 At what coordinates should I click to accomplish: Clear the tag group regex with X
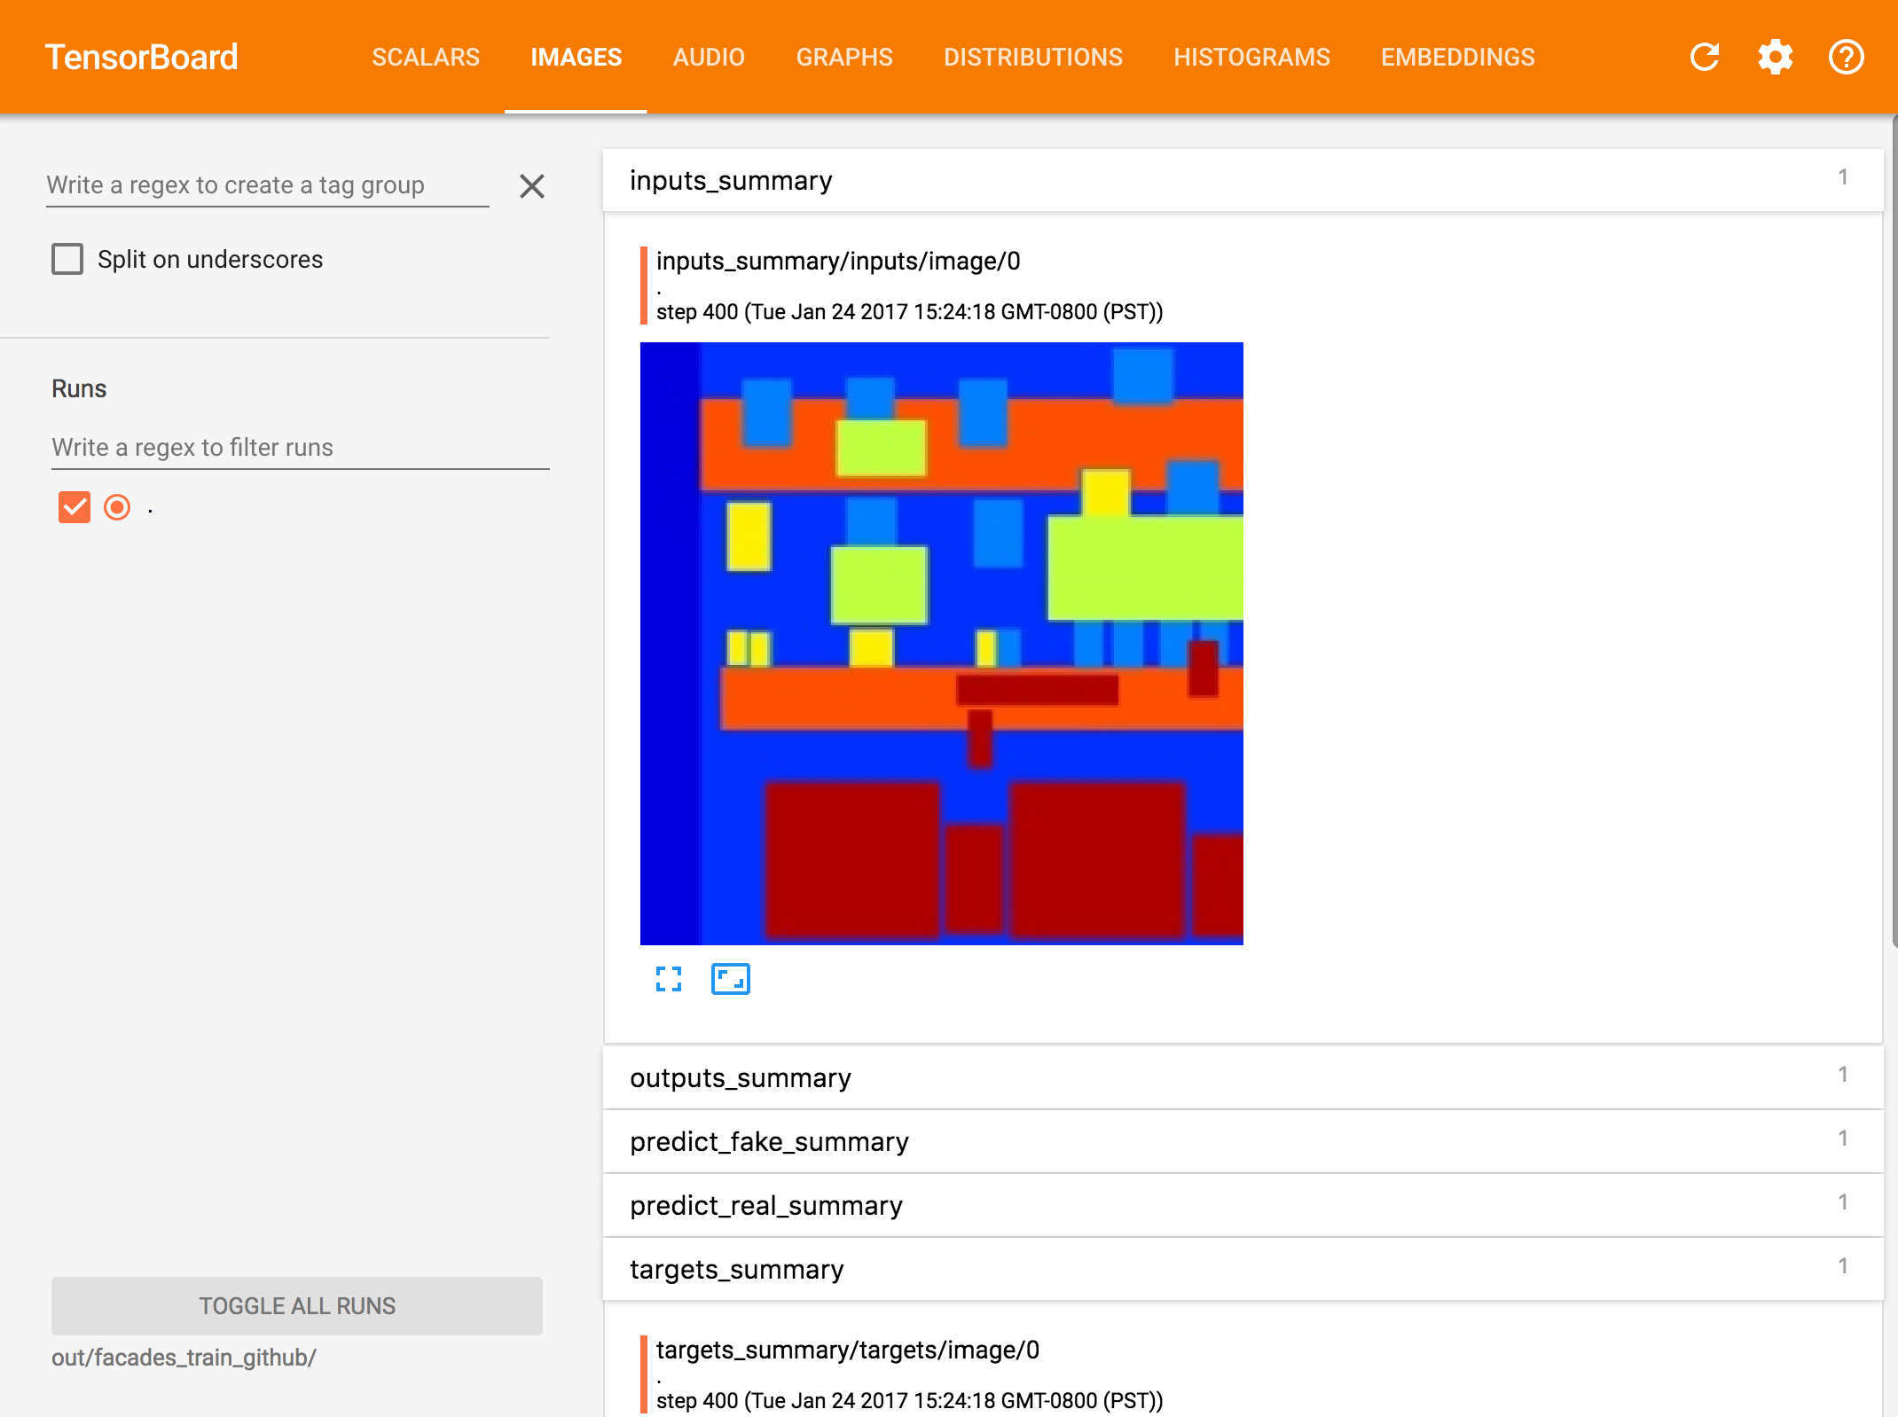pos(531,186)
